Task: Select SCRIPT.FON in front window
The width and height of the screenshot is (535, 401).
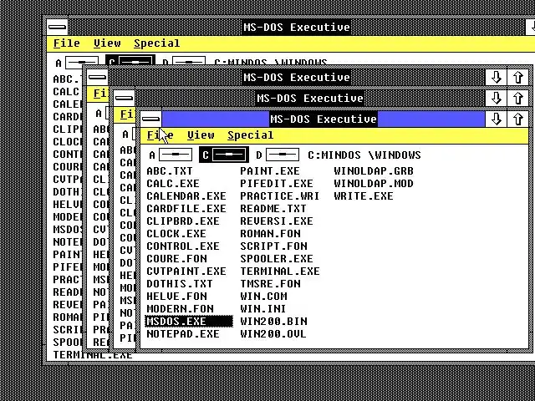Action: [273, 246]
